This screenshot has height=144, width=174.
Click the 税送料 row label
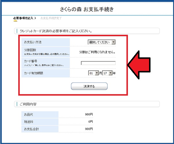click(x=29, y=122)
